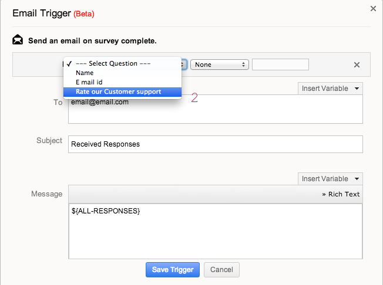Click the question dropdown arrow stepper
Viewport: 383px width, 285px height.
184,65
